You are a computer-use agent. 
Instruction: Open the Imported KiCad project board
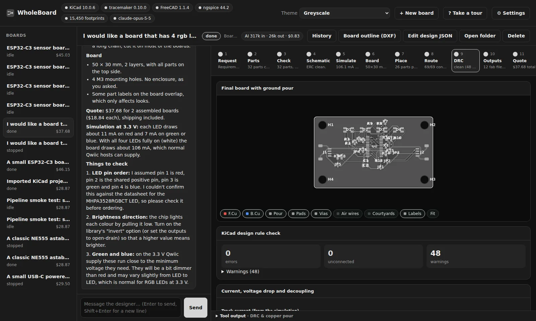click(38, 185)
